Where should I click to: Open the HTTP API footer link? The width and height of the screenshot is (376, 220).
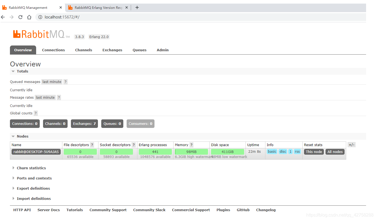(x=22, y=210)
